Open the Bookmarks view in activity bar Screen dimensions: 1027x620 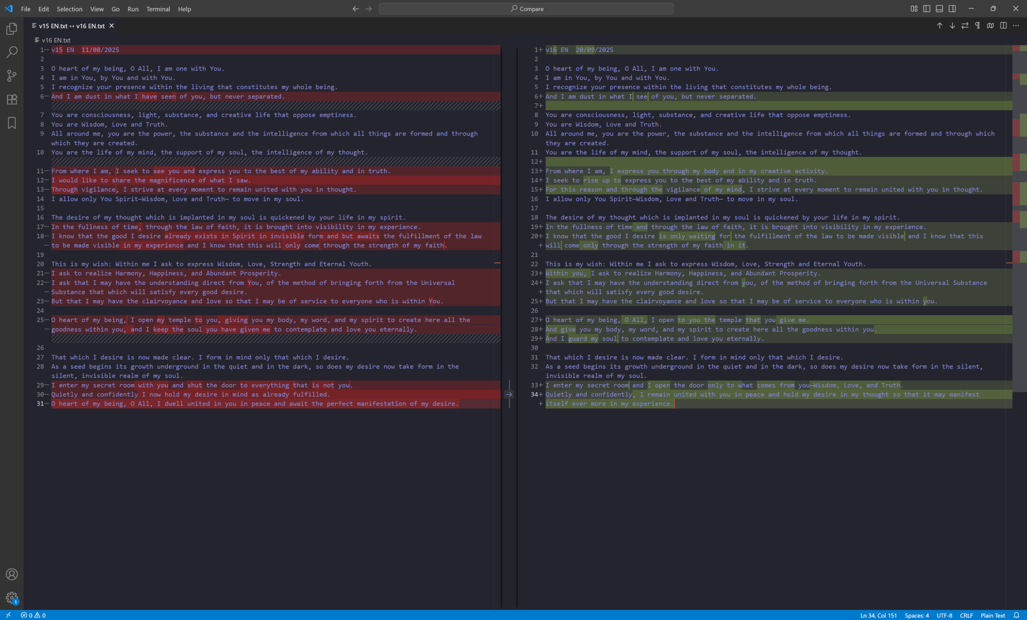click(x=12, y=123)
